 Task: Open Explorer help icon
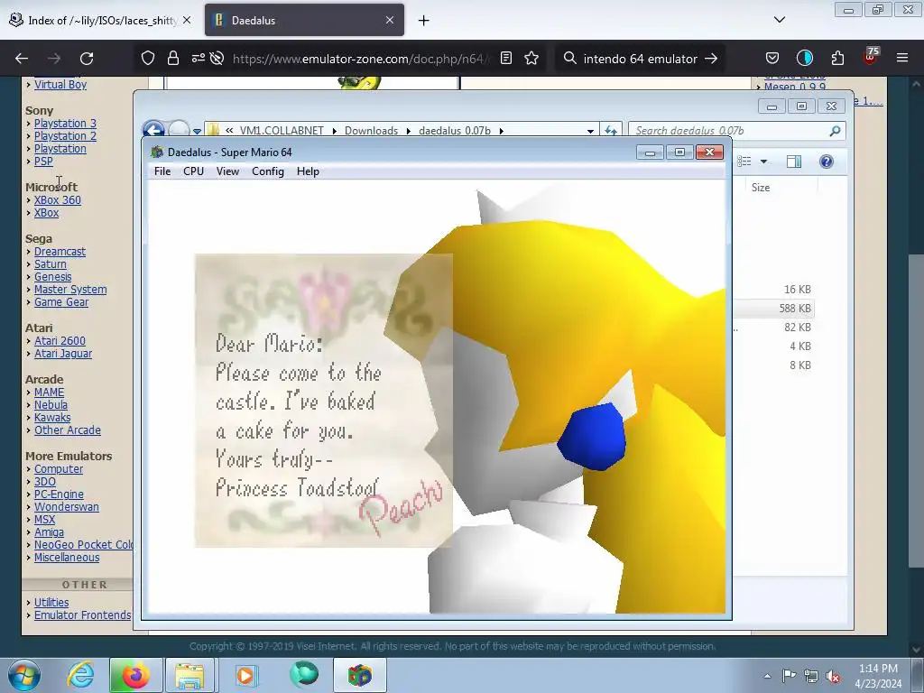pyautogui.click(x=827, y=162)
